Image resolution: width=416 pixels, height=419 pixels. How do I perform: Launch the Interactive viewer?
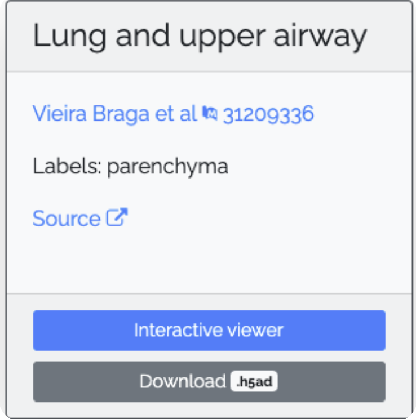pyautogui.click(x=209, y=330)
